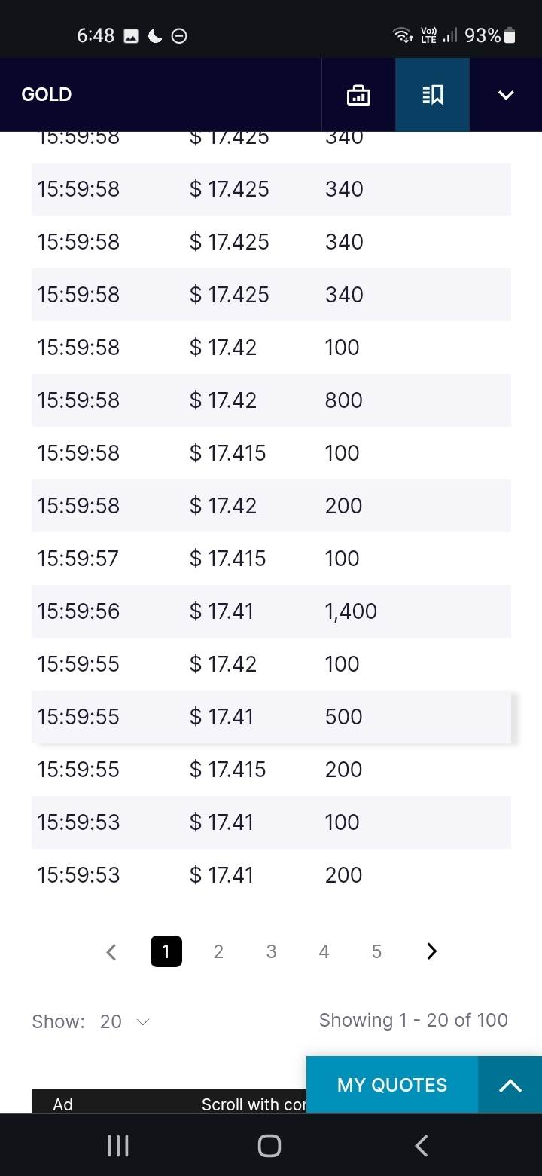This screenshot has height=1176, width=542.
Task: Tap the 800 volume trade row
Action: point(271,400)
